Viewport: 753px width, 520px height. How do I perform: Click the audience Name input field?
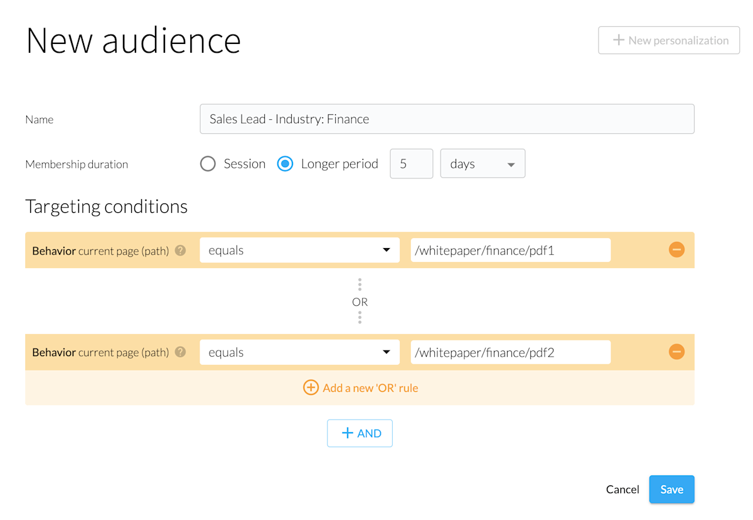[447, 119]
